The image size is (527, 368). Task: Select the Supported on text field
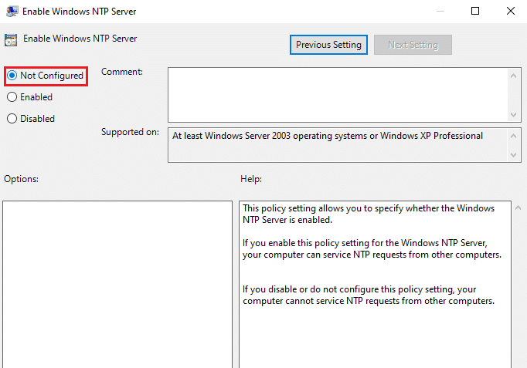[x=337, y=145]
